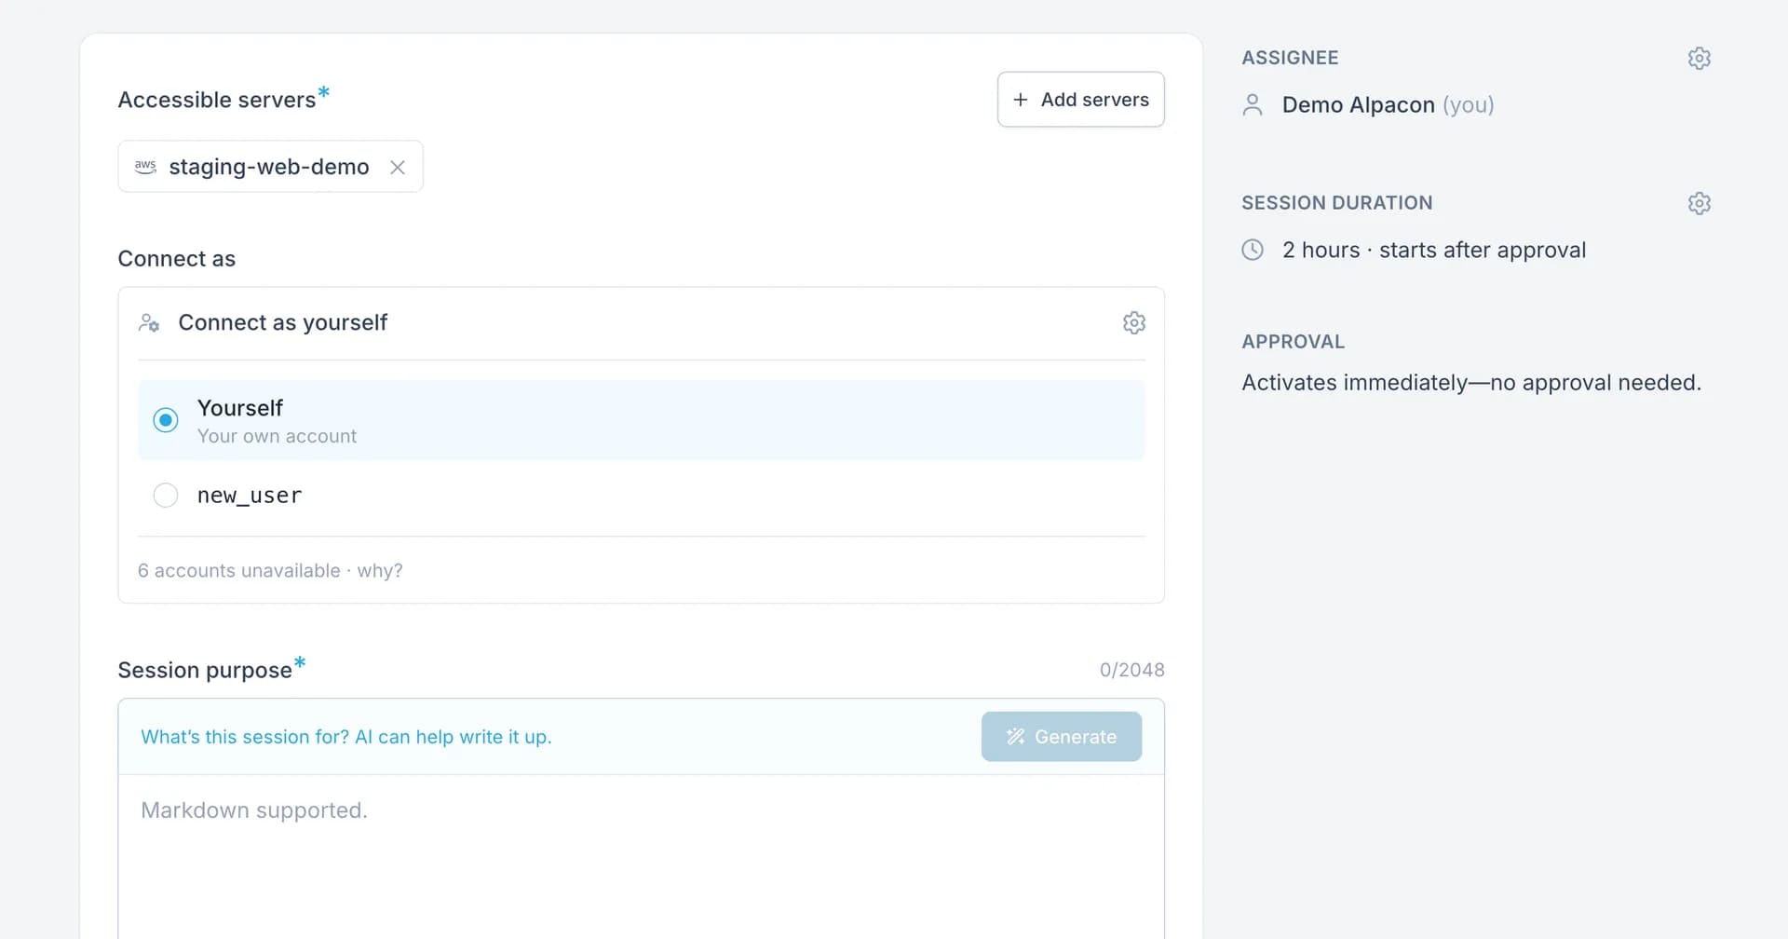Click the 'What's this session for?' hint text
This screenshot has height=939, width=1788.
pyautogui.click(x=346, y=737)
